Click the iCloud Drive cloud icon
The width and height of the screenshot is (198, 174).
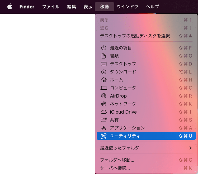click(104, 112)
